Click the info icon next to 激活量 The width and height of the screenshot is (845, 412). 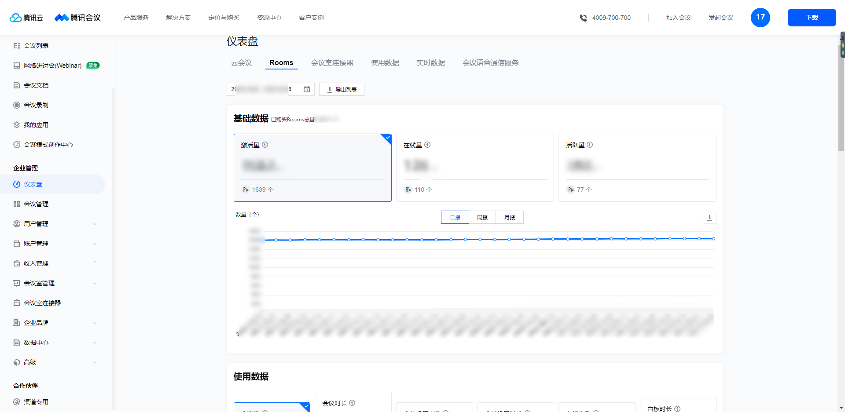265,145
